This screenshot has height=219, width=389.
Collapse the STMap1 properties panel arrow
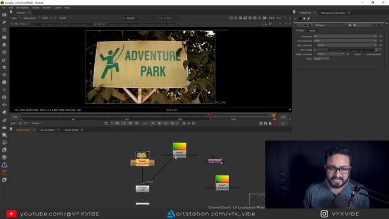click(296, 25)
